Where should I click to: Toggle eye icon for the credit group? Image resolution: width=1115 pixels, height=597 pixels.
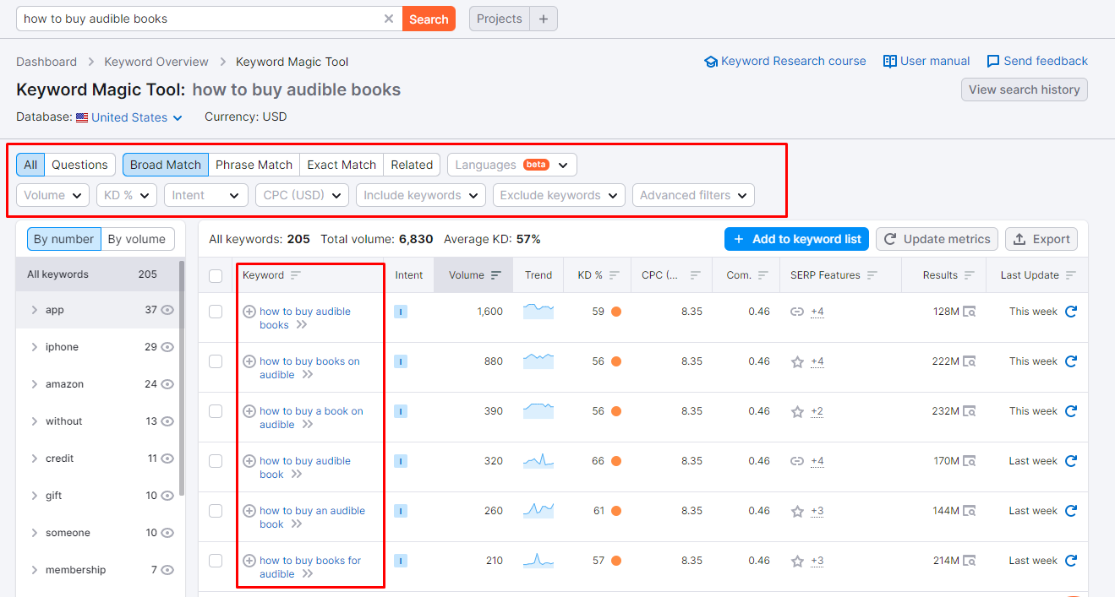point(167,459)
